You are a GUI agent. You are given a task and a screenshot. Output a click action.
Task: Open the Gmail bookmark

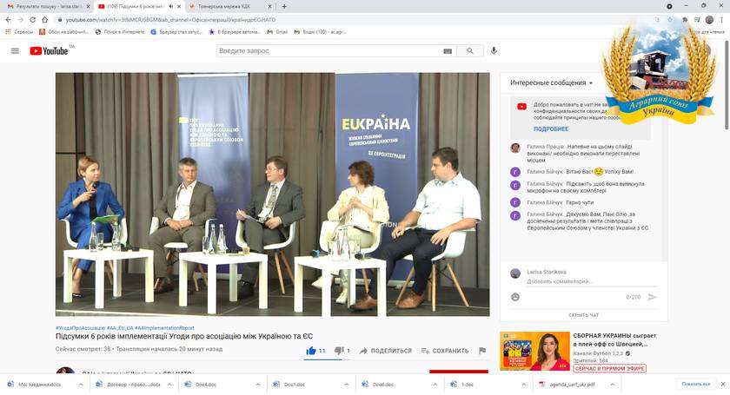pyautogui.click(x=277, y=31)
